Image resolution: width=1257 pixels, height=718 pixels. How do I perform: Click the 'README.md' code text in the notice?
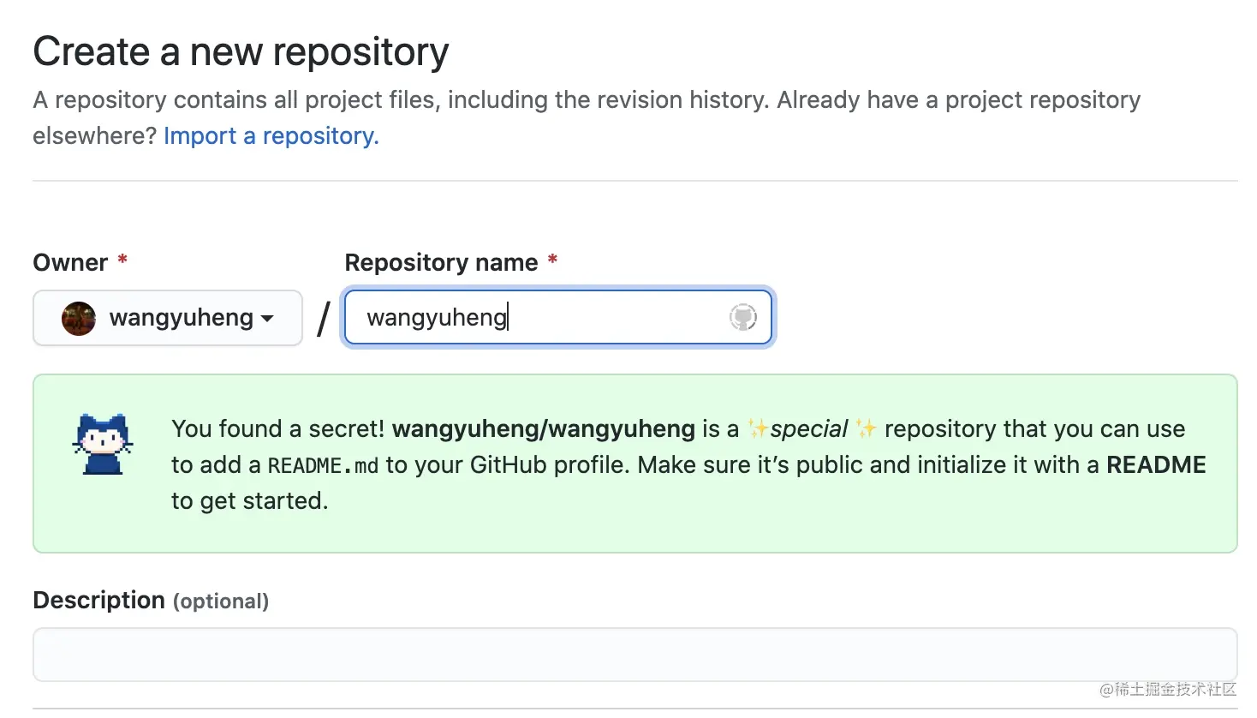tap(323, 465)
